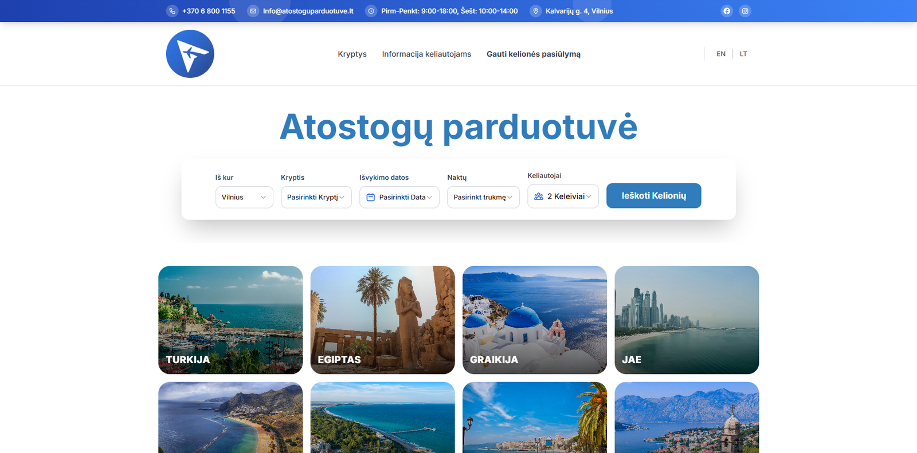Open Informacija keliautojams menu item
This screenshot has width=917, height=453.
[426, 54]
